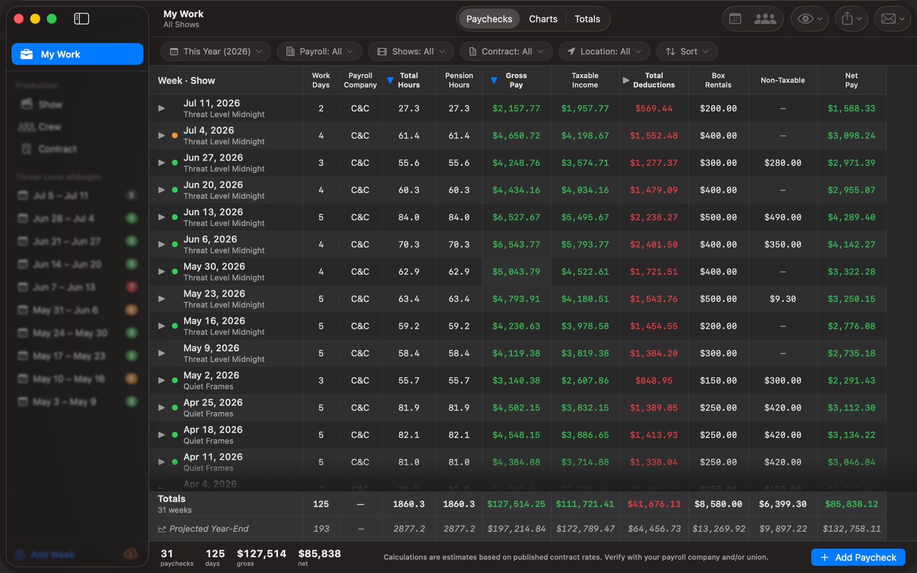
Task: Expand the Jun 6, 2026 paycheck row
Action: coord(161,244)
